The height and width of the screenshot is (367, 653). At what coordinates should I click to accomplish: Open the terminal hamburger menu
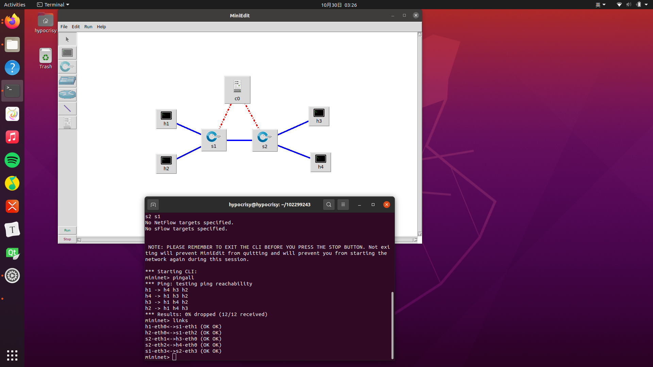(x=343, y=205)
